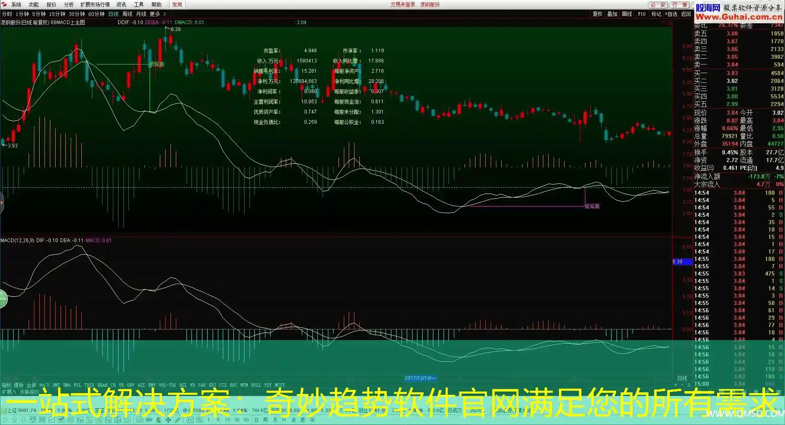Viewport: 785px width, 425px height.
Task: Click the 行情 button at top right
Action: (680, 4)
